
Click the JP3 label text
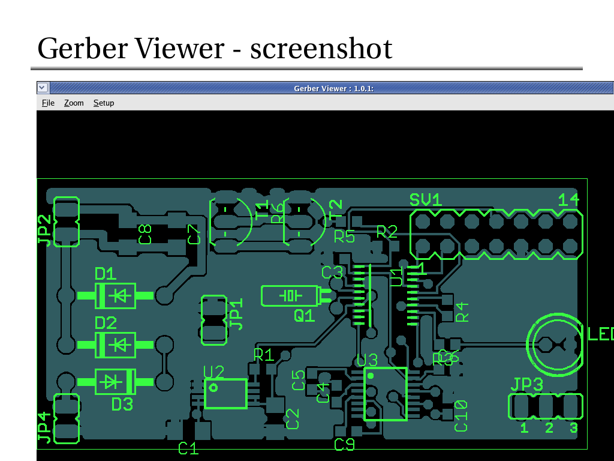pos(527,385)
